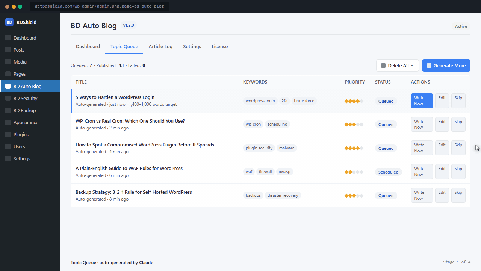The height and width of the screenshot is (271, 481).
Task: Skip the Backup Strategy topic
Action: coord(458,195)
